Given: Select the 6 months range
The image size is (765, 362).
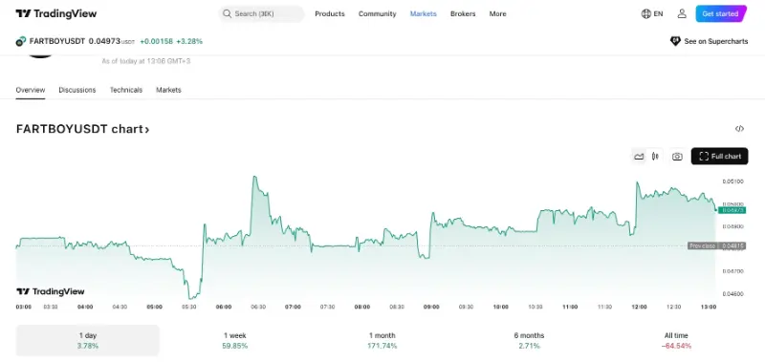Looking at the screenshot, I should click(529, 341).
